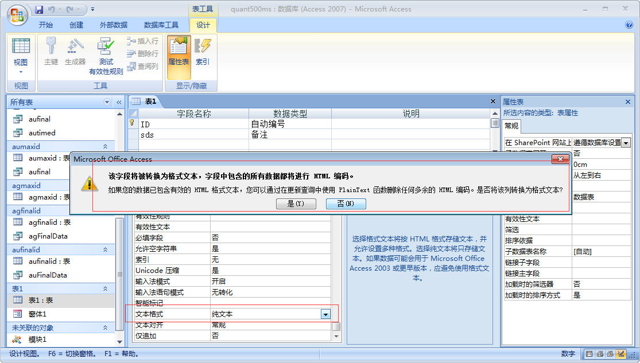The height and width of the screenshot is (363, 640).
Task: Click the Undo arrow in Quick Access toolbar
Action: point(52,9)
